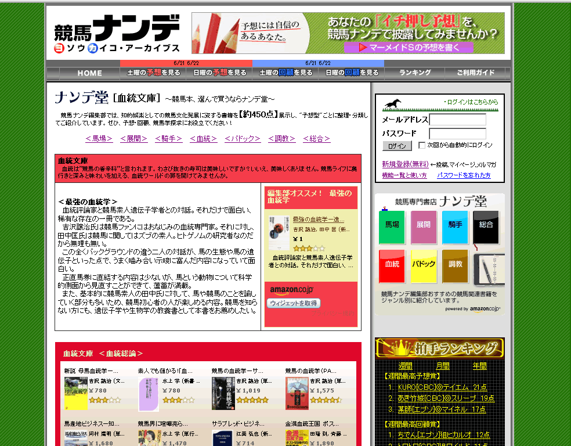Image resolution: width=571 pixels, height=446 pixels.
Task: Click the ログイン button
Action: pyautogui.click(x=397, y=146)
